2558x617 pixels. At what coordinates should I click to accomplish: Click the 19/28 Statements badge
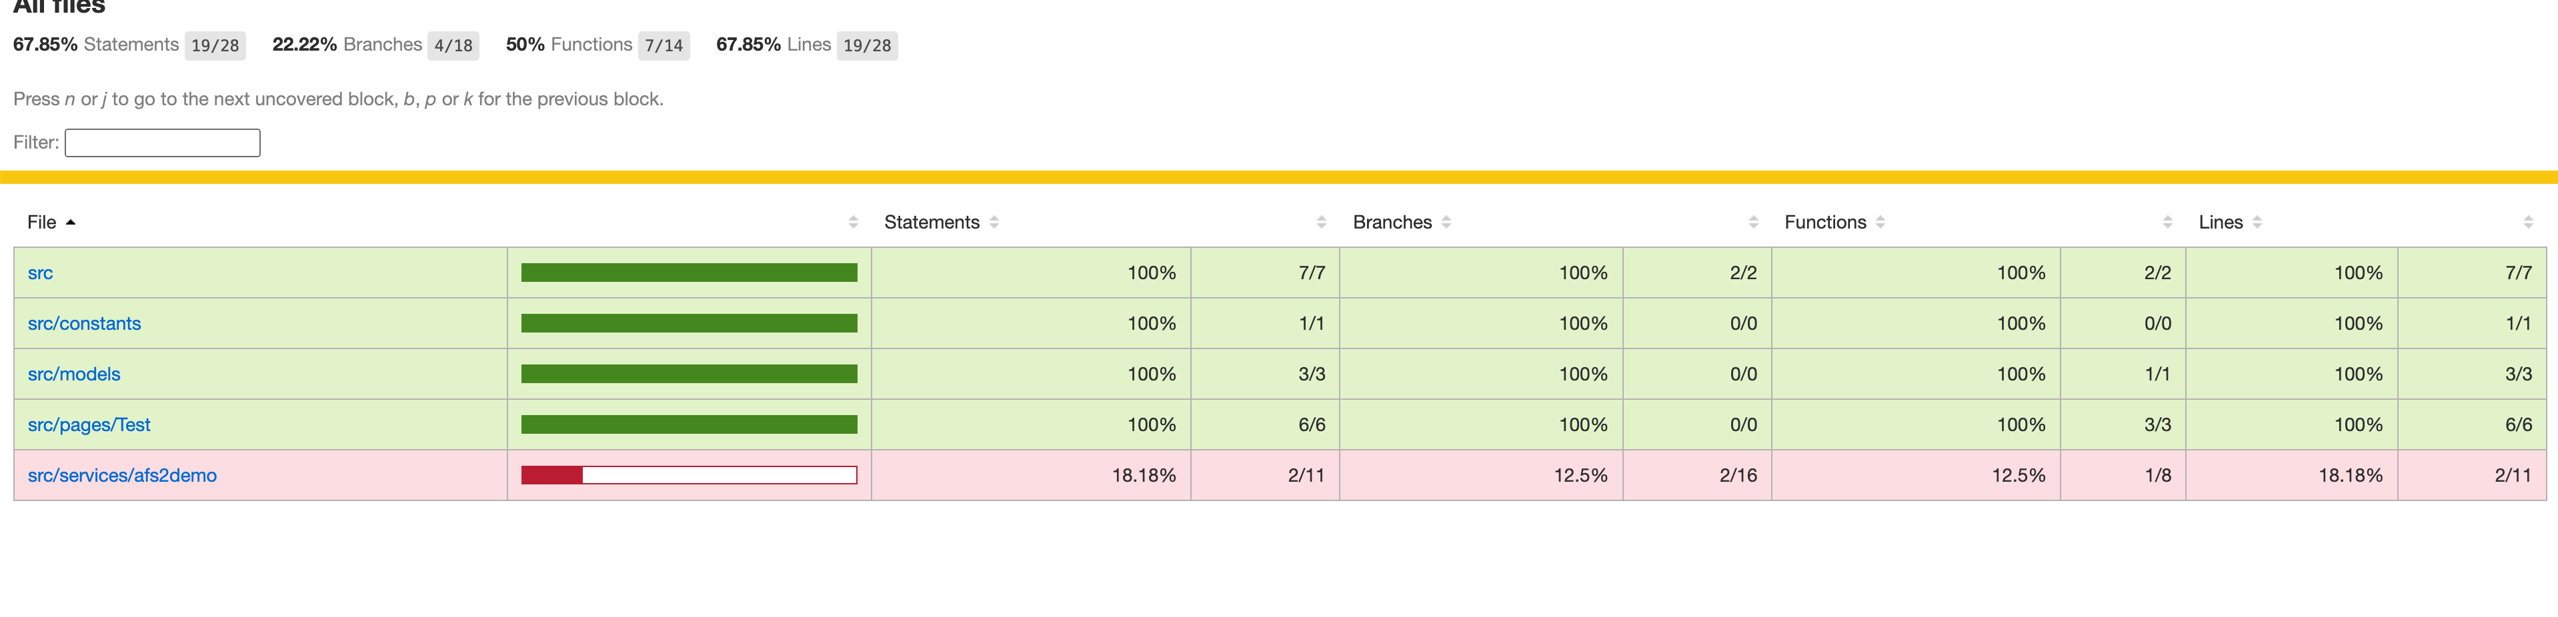(x=215, y=45)
